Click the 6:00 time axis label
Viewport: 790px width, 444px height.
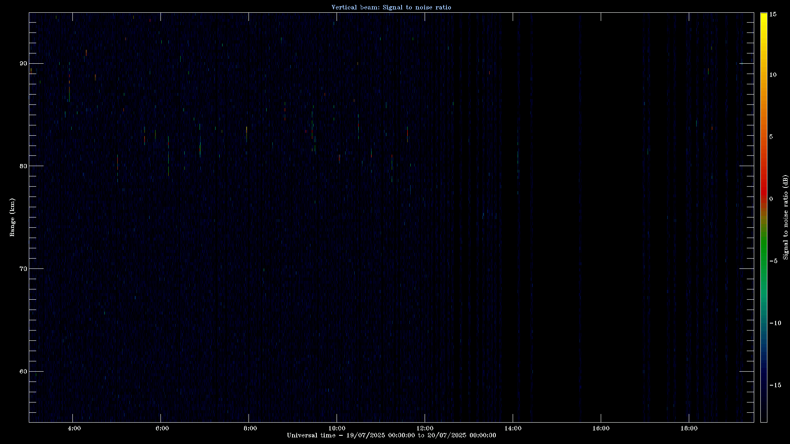[162, 428]
